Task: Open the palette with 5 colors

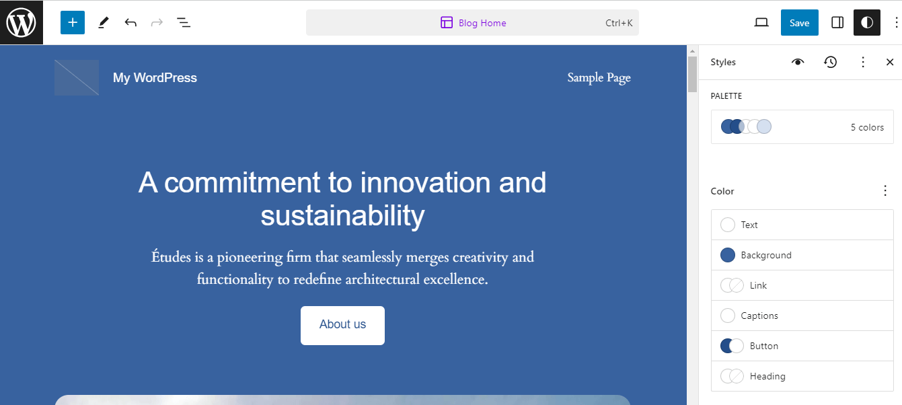Action: 802,127
